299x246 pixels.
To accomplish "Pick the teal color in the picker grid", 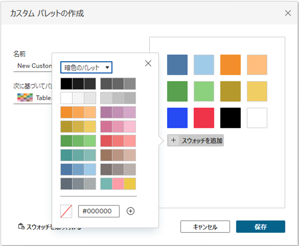I will point(66,155).
